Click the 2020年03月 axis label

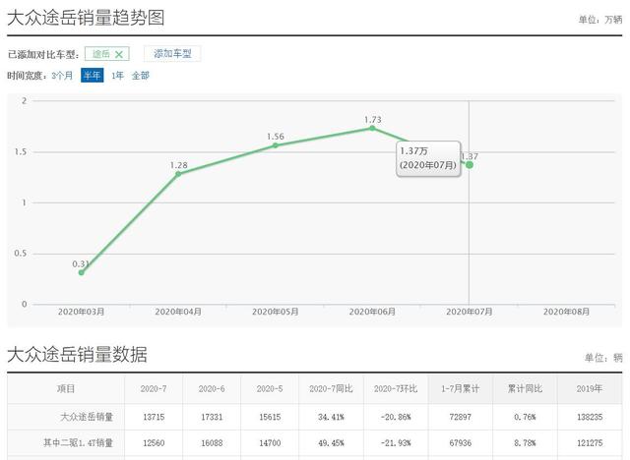click(x=81, y=312)
